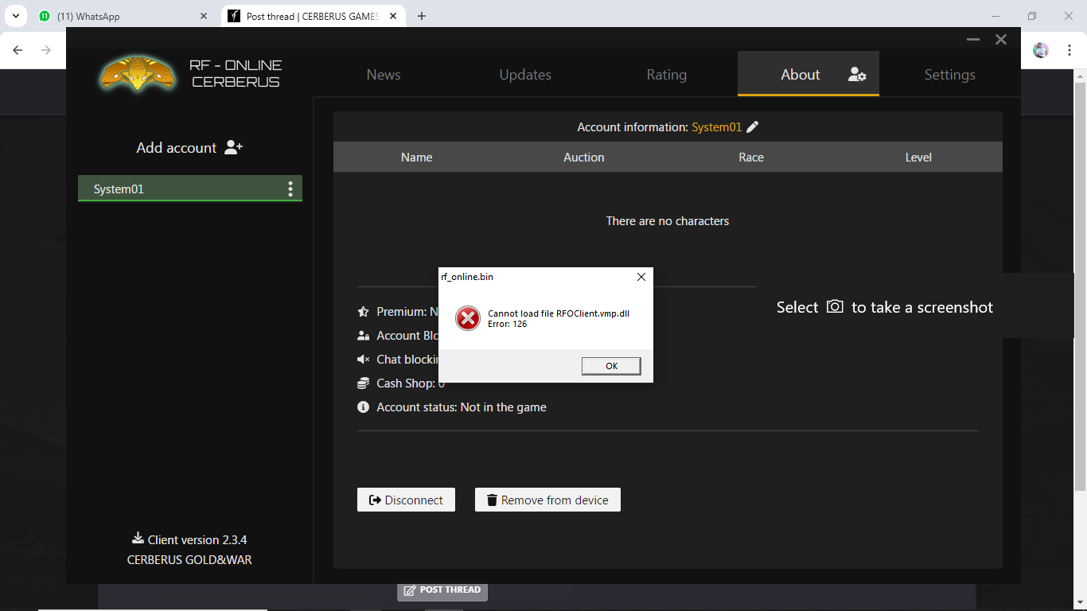The height and width of the screenshot is (611, 1087).
Task: Click the Premium star icon
Action: point(364,312)
